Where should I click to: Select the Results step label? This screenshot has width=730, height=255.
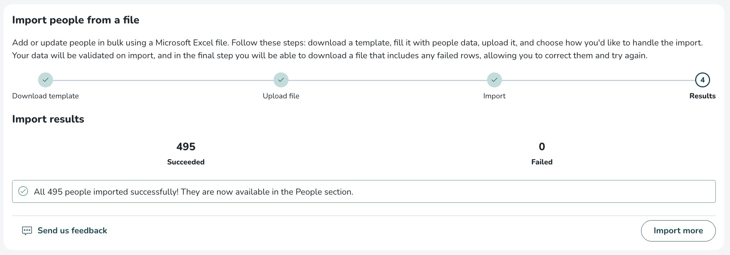(702, 96)
